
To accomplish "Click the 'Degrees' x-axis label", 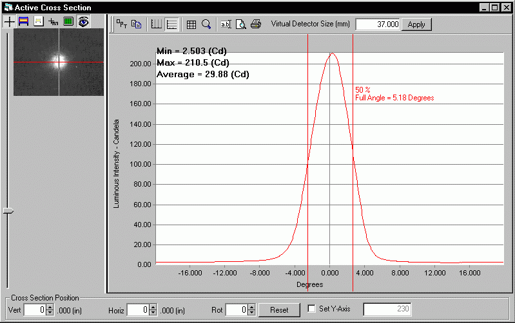I will pyautogui.click(x=310, y=284).
